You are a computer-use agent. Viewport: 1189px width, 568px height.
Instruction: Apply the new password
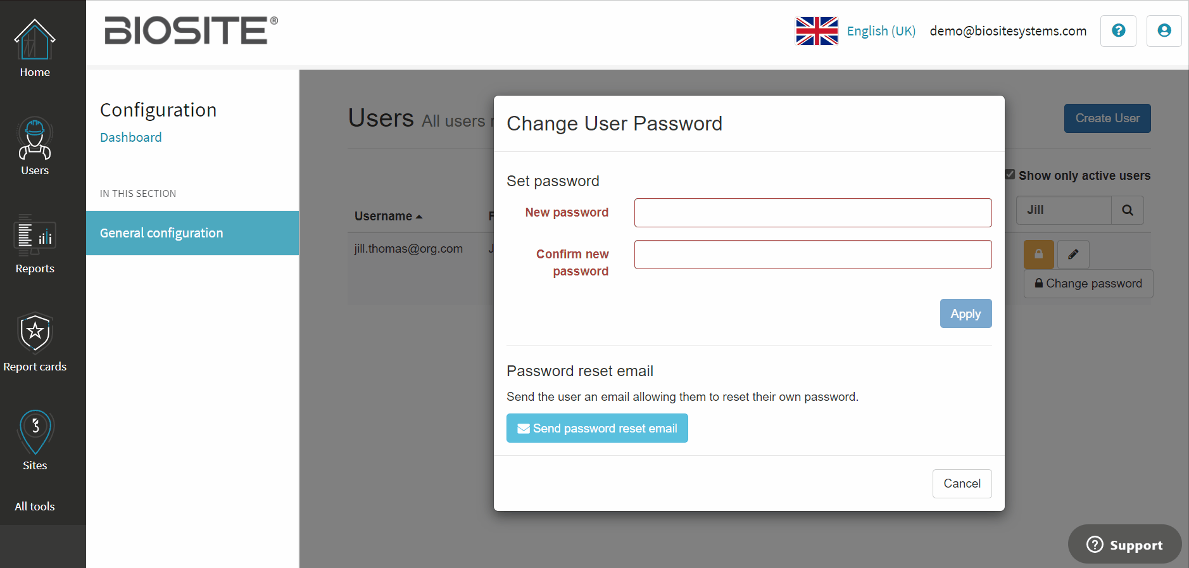click(x=966, y=313)
